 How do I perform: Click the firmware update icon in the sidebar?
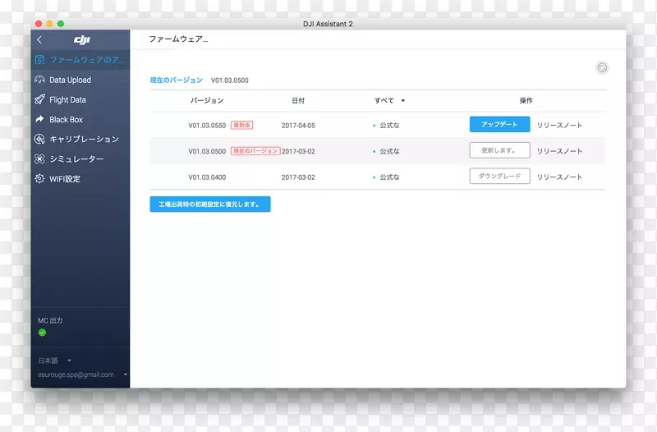tap(39, 60)
